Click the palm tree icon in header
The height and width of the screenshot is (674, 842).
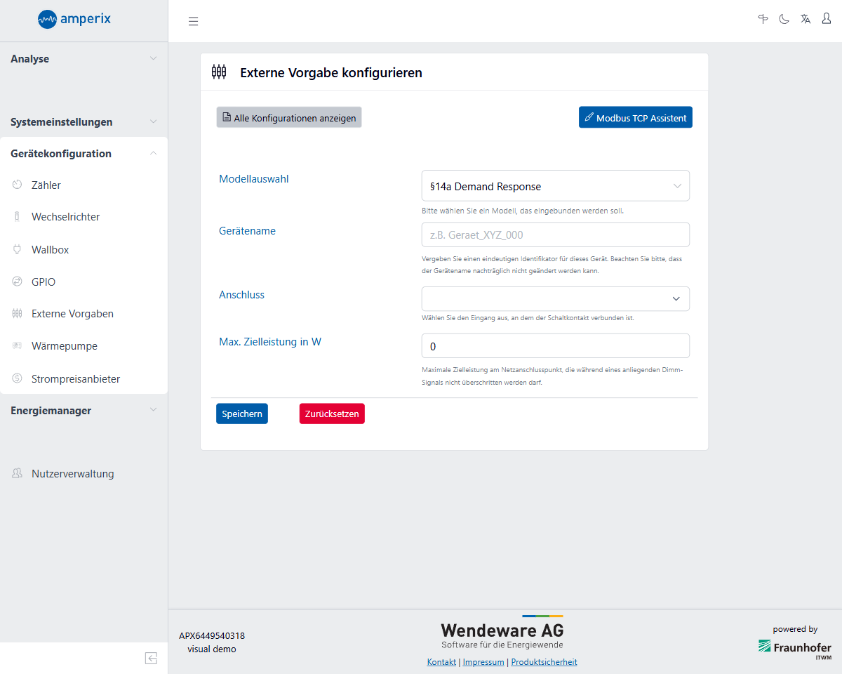click(x=763, y=20)
